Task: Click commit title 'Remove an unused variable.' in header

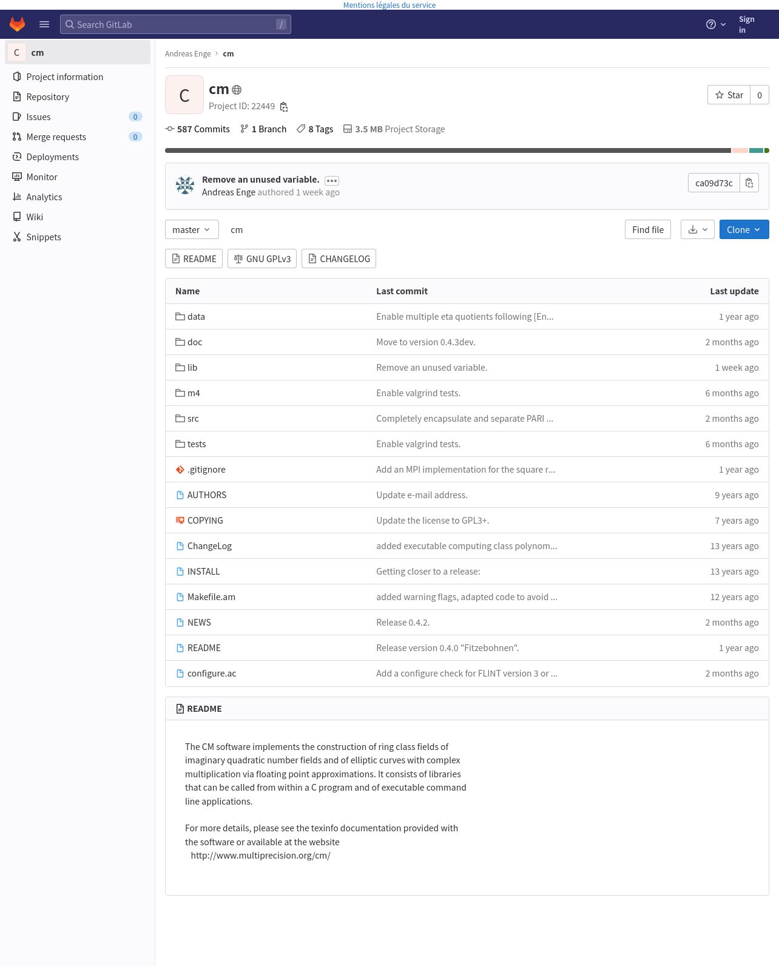Action: (261, 180)
